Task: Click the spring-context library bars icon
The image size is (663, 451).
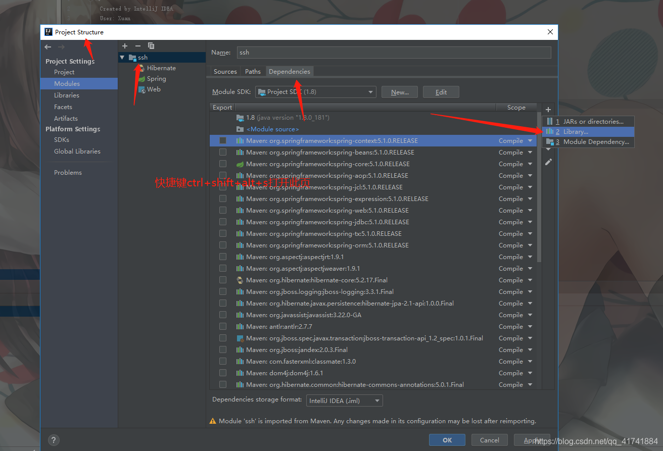Action: click(x=240, y=141)
